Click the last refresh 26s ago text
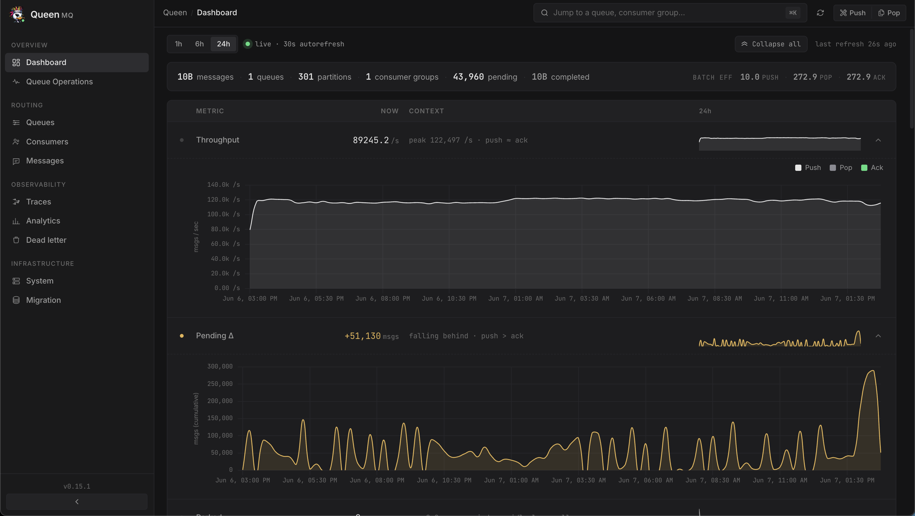Screen dimensions: 915x516 855,44
